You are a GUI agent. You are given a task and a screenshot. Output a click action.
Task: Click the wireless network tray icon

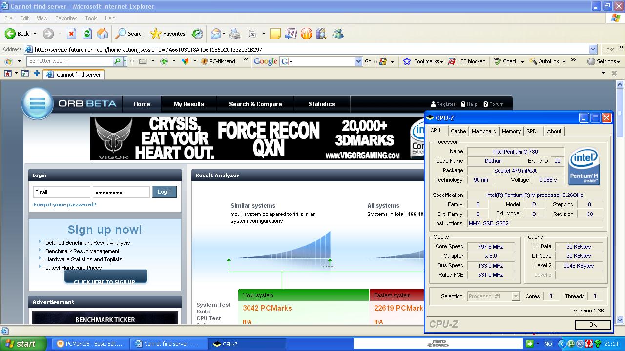pos(597,344)
